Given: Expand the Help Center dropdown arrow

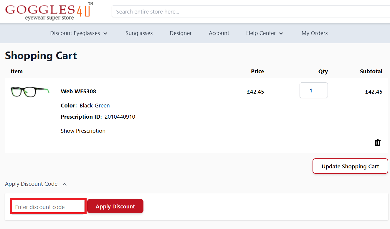Looking at the screenshot, I should click(281, 34).
